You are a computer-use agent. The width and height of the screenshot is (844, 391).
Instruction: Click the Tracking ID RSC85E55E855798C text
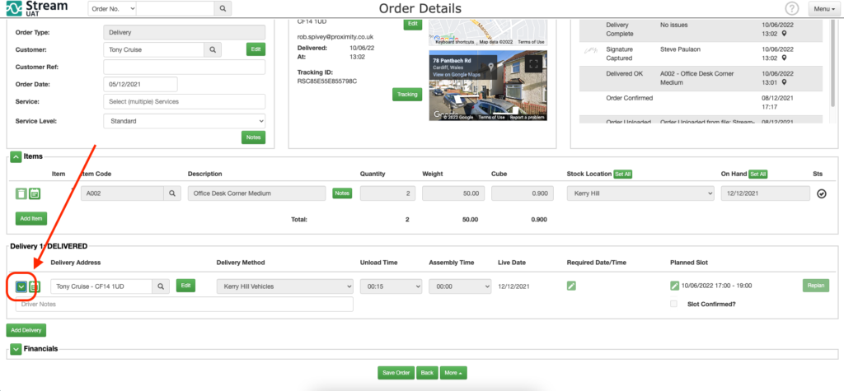pos(327,81)
